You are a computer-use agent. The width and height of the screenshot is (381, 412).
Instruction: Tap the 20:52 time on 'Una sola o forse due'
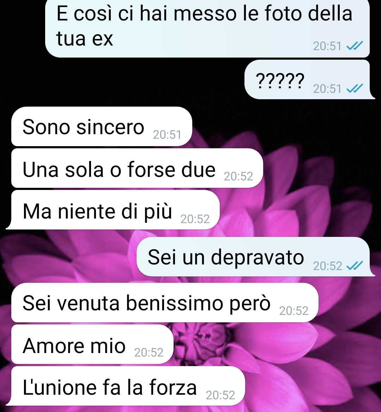pyautogui.click(x=238, y=176)
